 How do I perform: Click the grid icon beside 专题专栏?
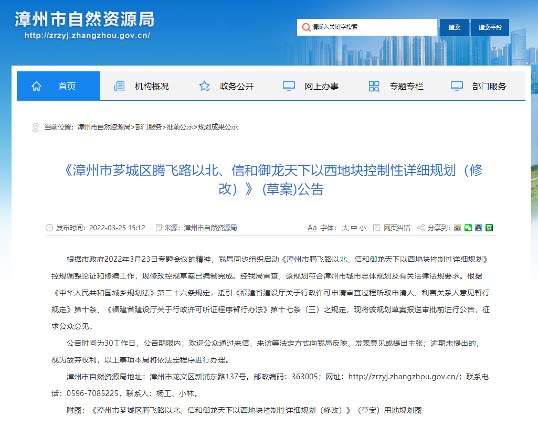click(373, 86)
